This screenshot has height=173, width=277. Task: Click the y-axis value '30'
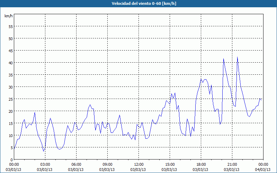click(x=11, y=87)
